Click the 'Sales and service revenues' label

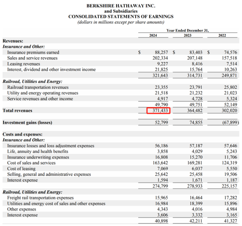(x=32, y=58)
